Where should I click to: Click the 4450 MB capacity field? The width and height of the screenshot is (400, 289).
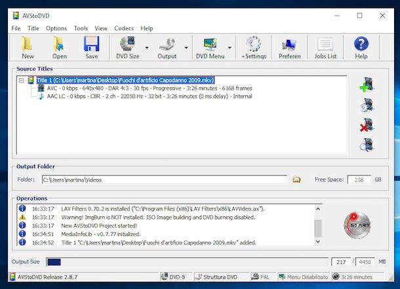[365, 261]
